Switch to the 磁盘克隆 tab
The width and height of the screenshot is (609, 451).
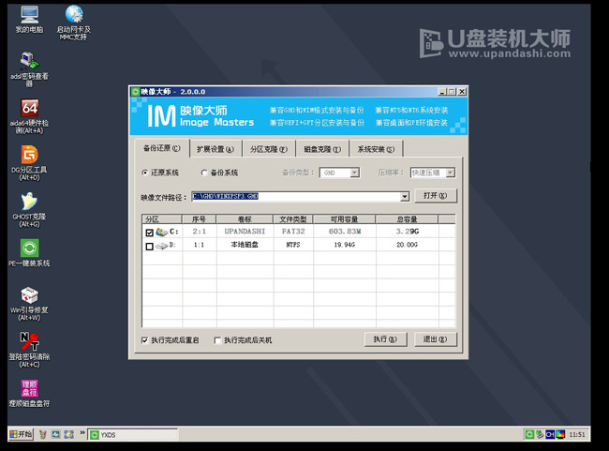pyautogui.click(x=322, y=149)
